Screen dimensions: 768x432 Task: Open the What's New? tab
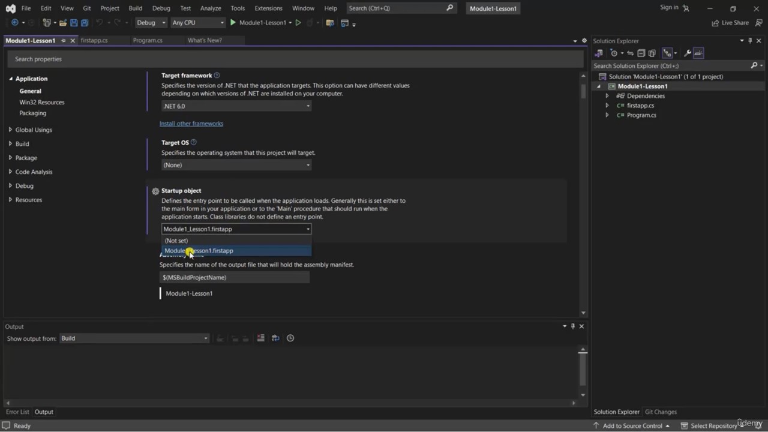pyautogui.click(x=205, y=40)
